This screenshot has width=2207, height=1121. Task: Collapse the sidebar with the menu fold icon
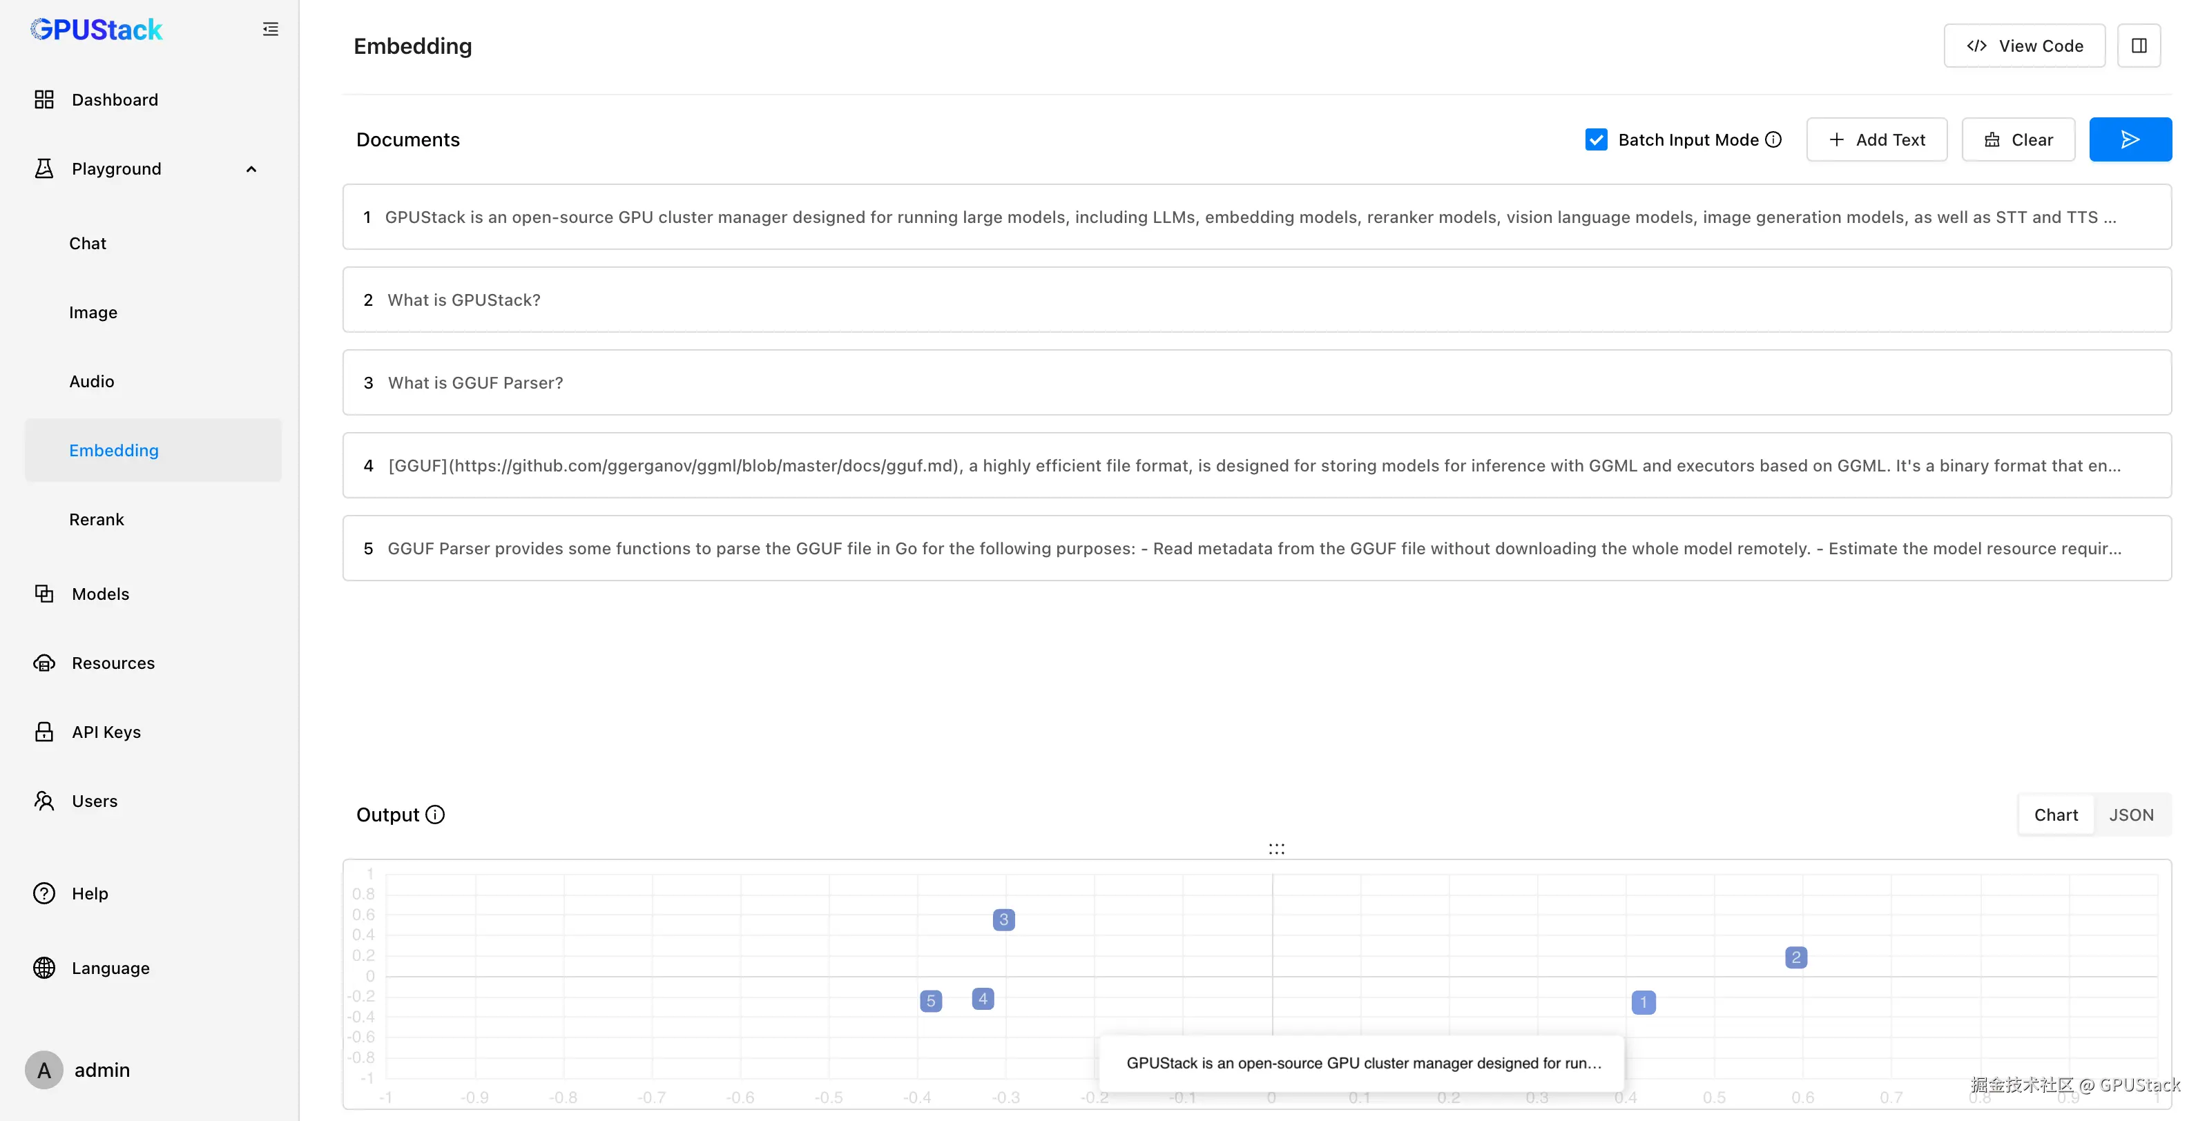[x=270, y=29]
